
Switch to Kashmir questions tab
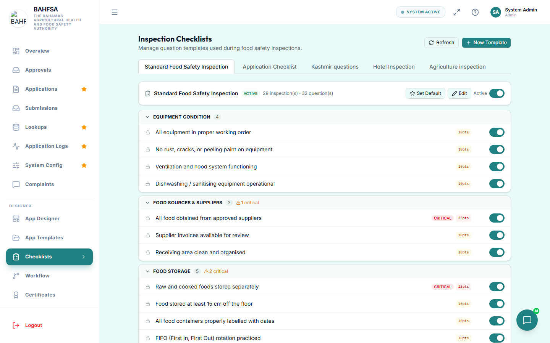335,67
